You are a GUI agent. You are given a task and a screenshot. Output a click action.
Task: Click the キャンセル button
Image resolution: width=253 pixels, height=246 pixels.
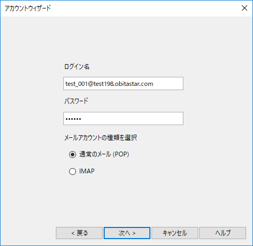click(x=175, y=233)
